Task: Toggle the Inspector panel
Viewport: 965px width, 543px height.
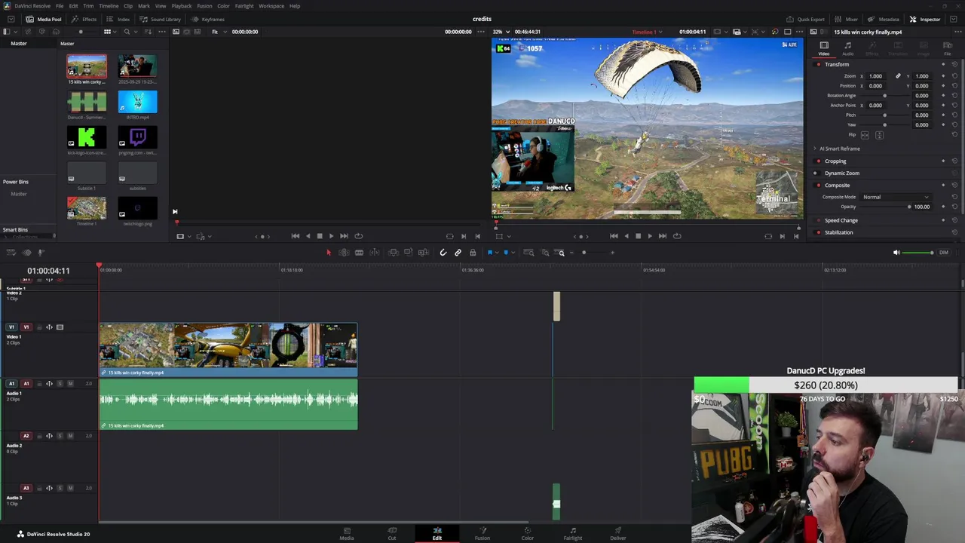Action: click(925, 19)
